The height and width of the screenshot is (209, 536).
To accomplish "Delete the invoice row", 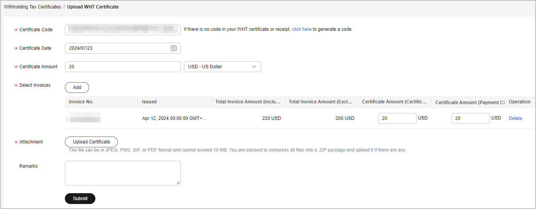I will (x=515, y=118).
